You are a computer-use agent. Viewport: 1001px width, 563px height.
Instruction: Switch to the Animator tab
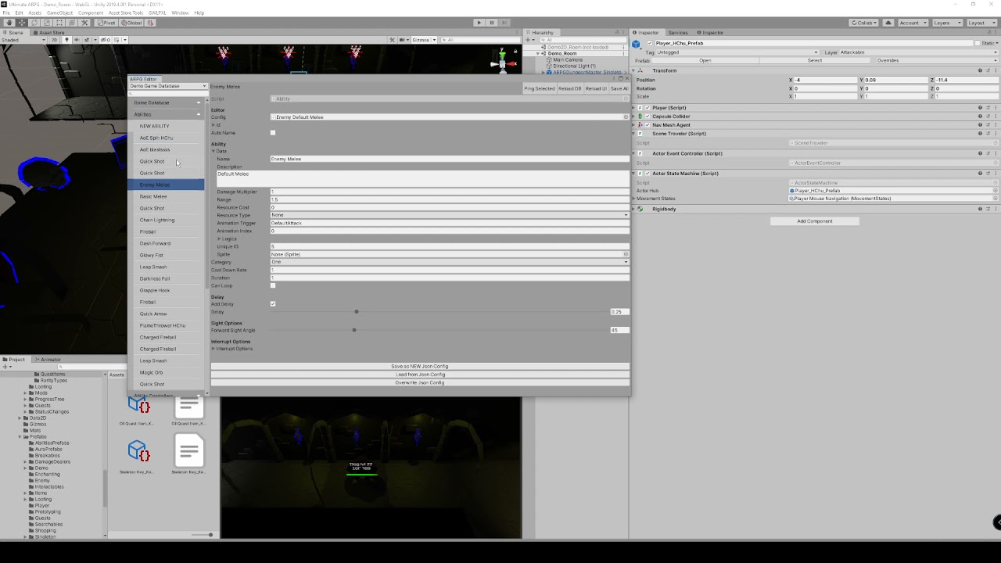(48, 360)
